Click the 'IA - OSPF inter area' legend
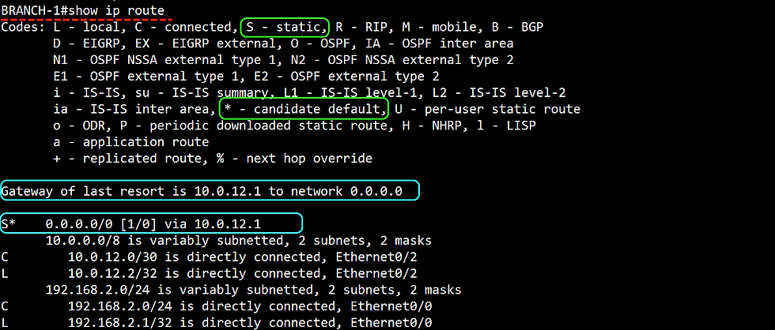The width and height of the screenshot is (775, 330). click(439, 43)
